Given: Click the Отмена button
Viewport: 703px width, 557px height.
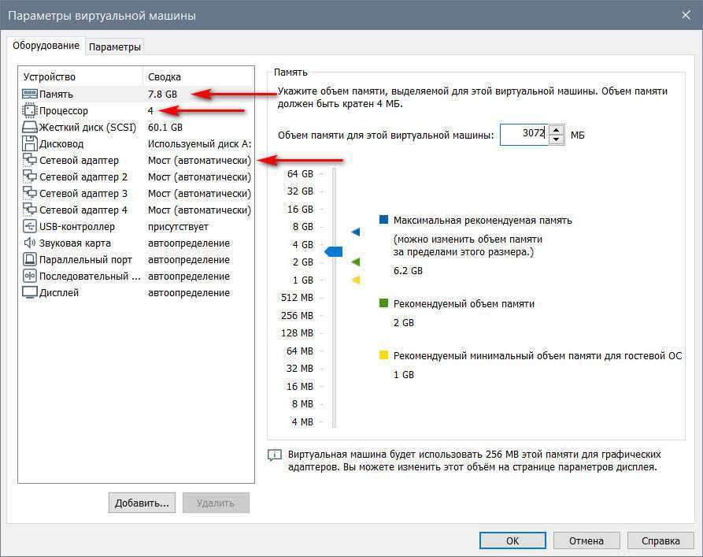Looking at the screenshot, I should pos(586,540).
